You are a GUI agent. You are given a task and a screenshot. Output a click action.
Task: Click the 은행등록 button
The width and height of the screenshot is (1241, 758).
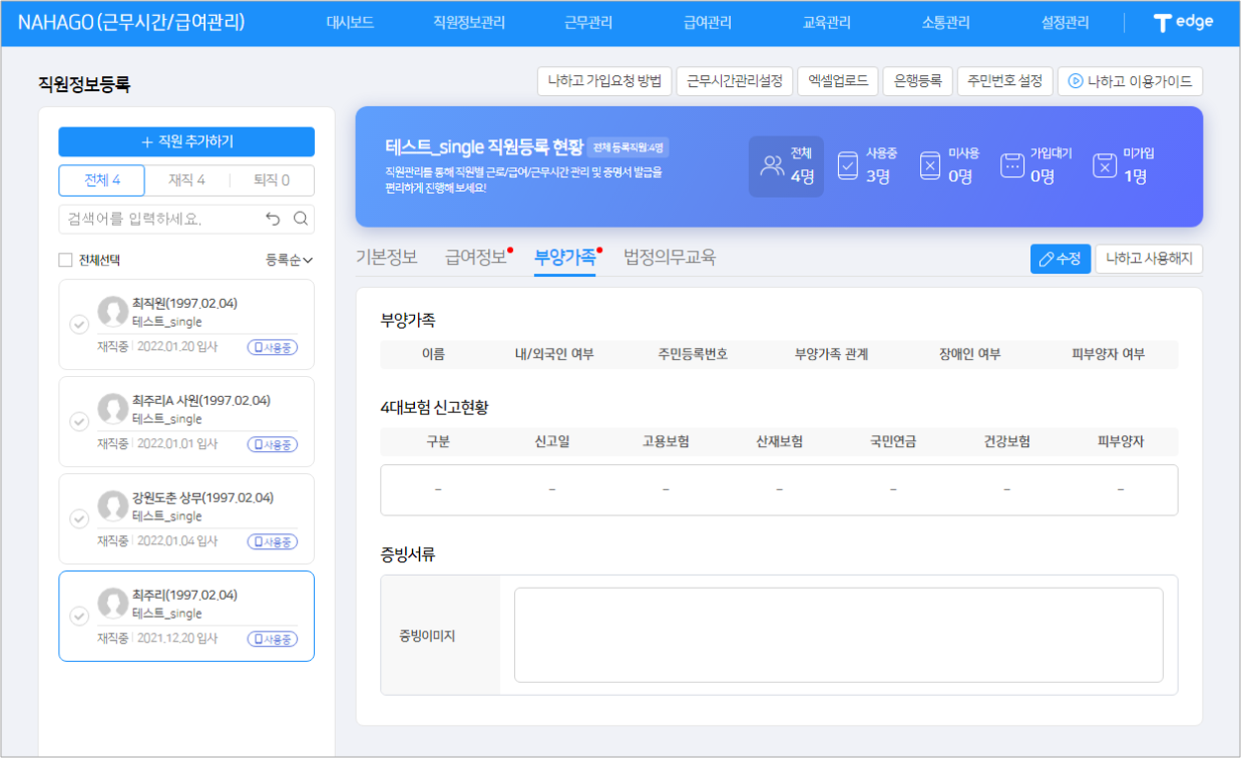point(917,81)
